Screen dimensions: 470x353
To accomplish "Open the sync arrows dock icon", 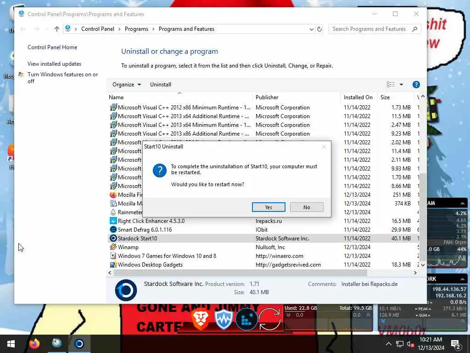I will coord(269,319).
